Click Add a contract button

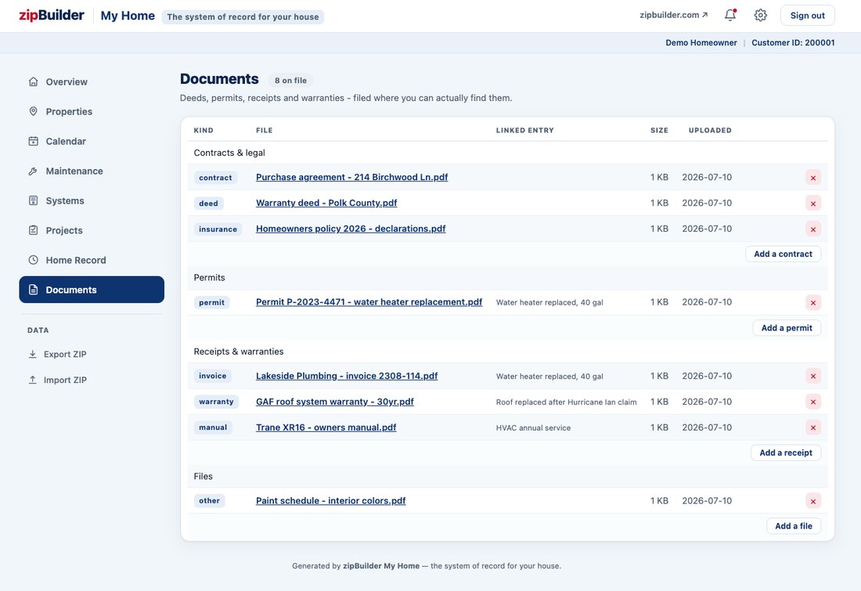click(x=783, y=254)
